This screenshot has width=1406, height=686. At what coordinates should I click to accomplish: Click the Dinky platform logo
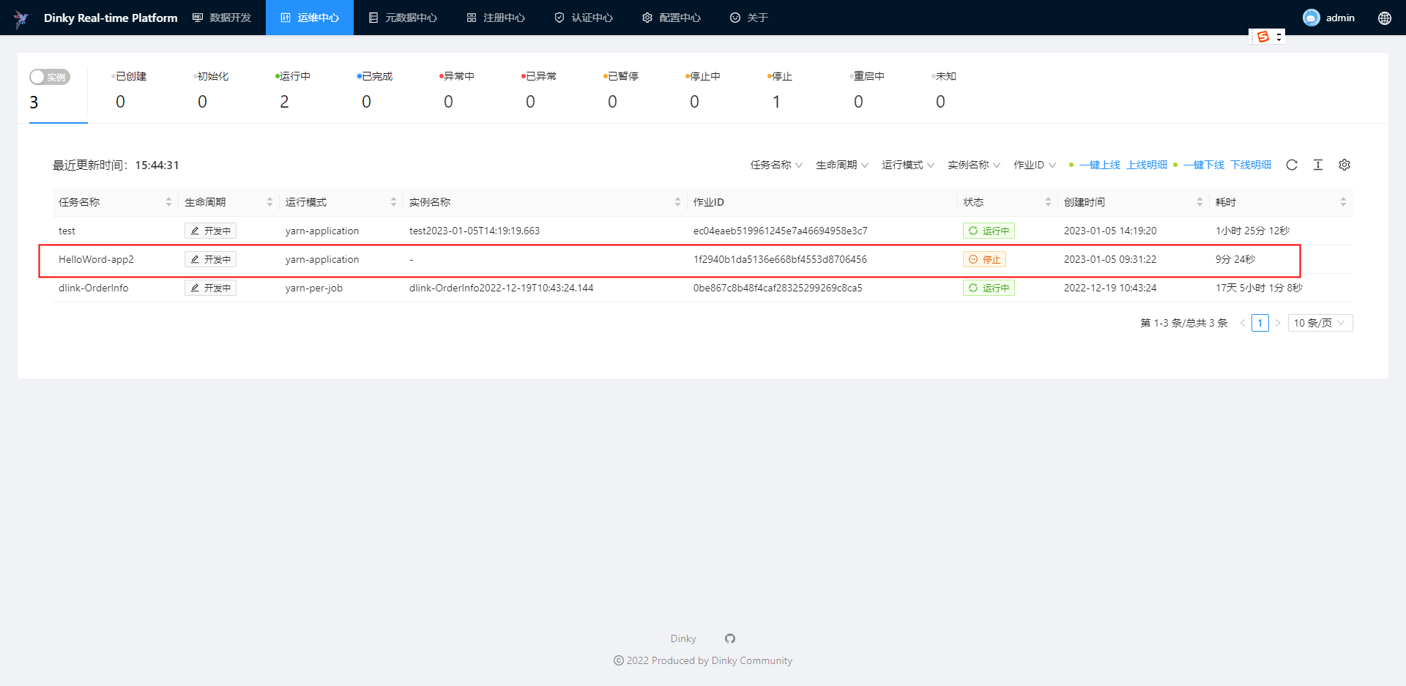coord(22,18)
